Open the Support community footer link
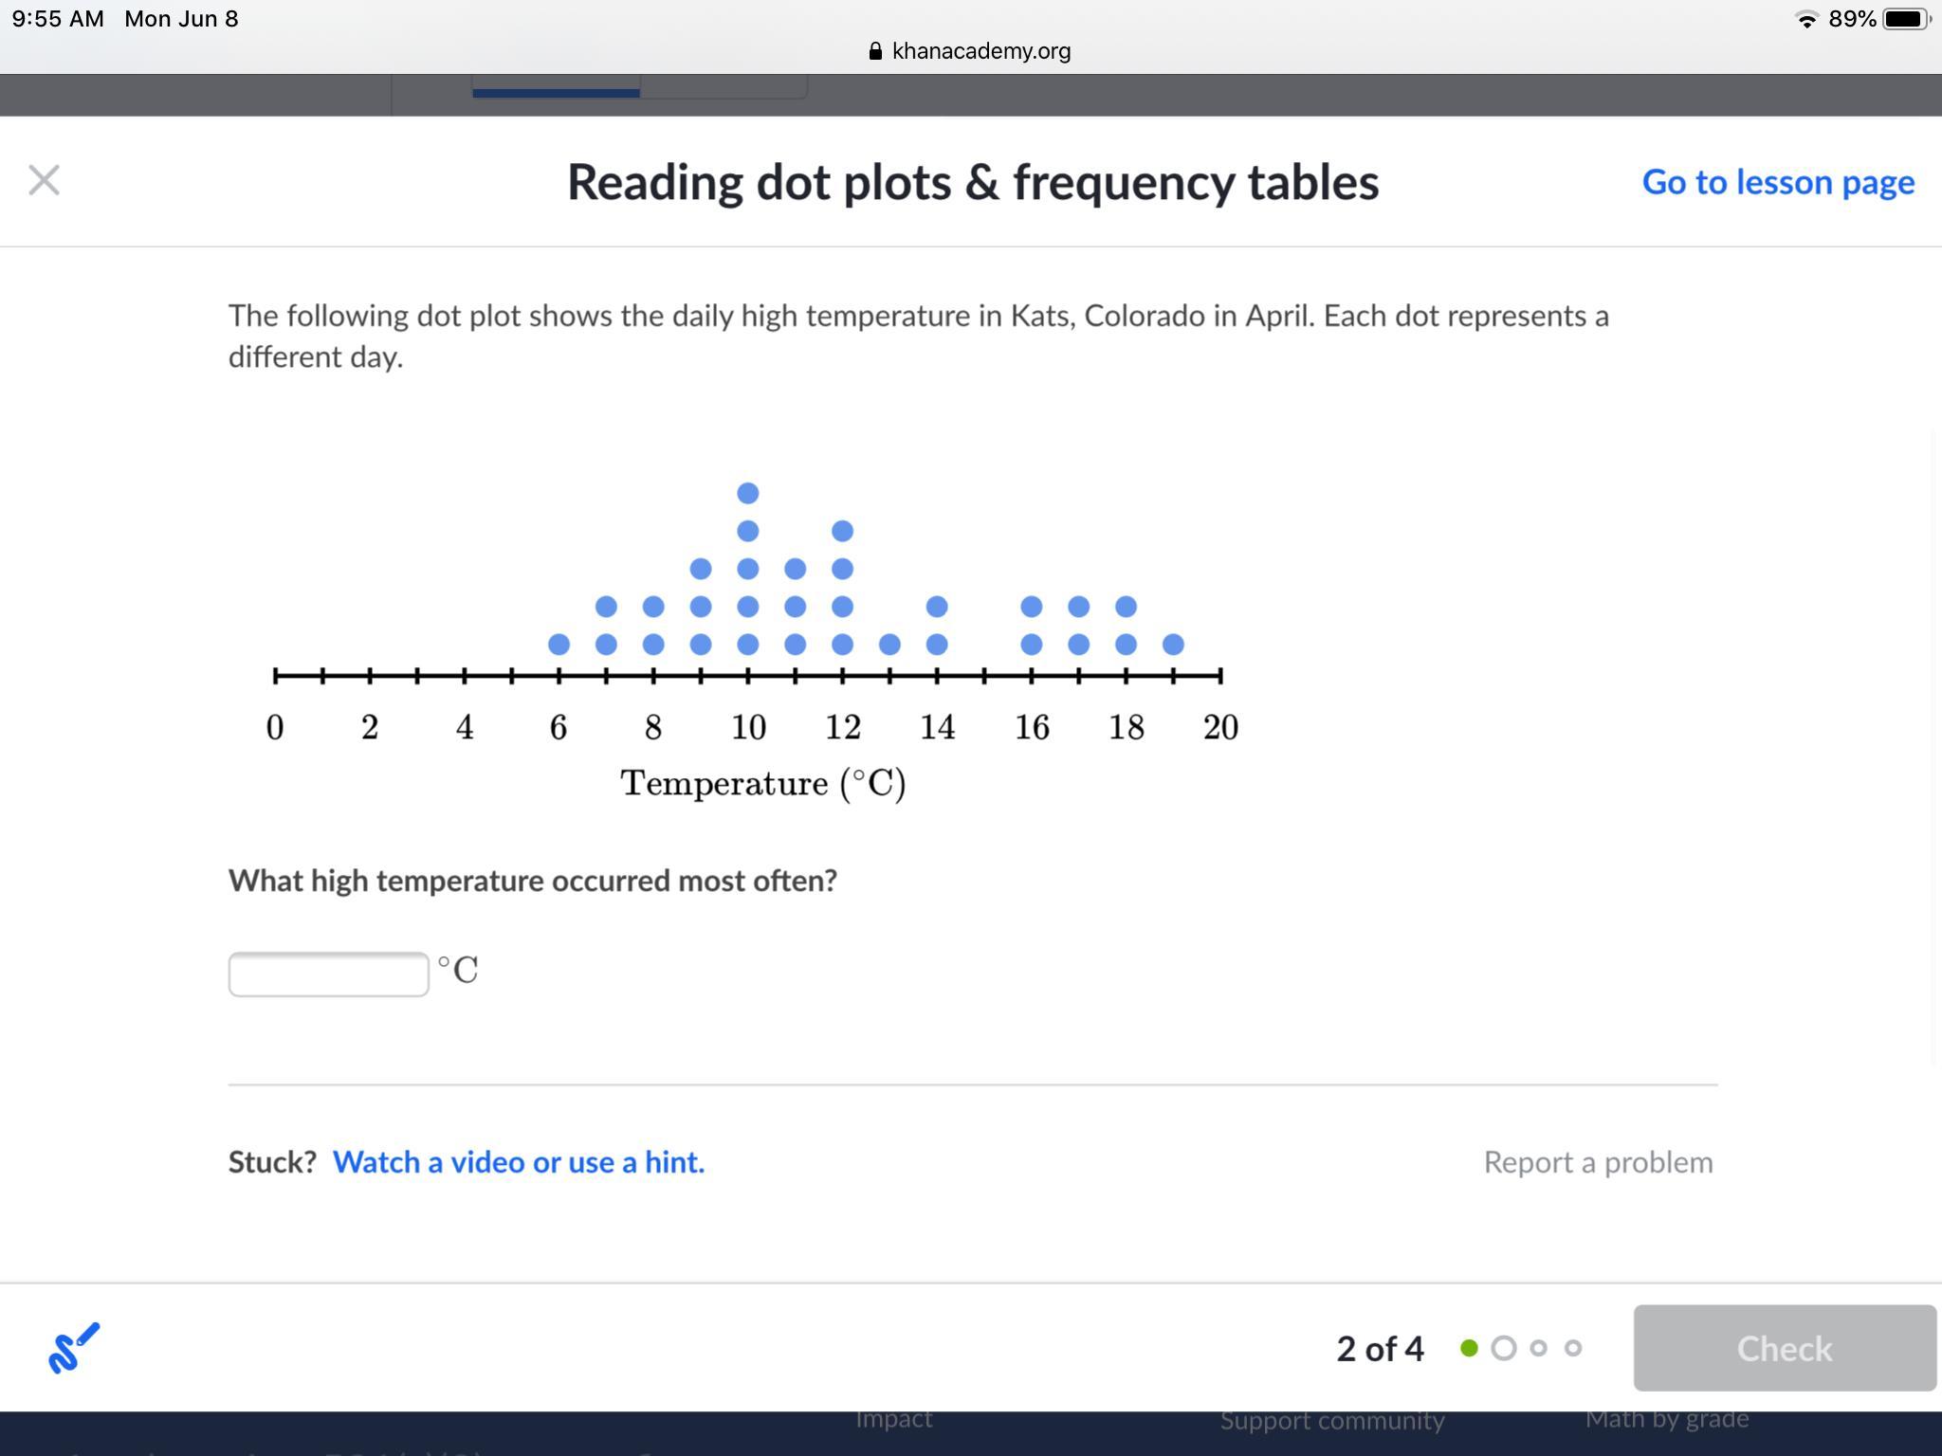This screenshot has height=1456, width=1942. tap(1332, 1420)
